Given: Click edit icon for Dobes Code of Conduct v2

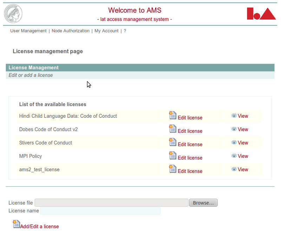Looking at the screenshot, I should coord(172,129).
